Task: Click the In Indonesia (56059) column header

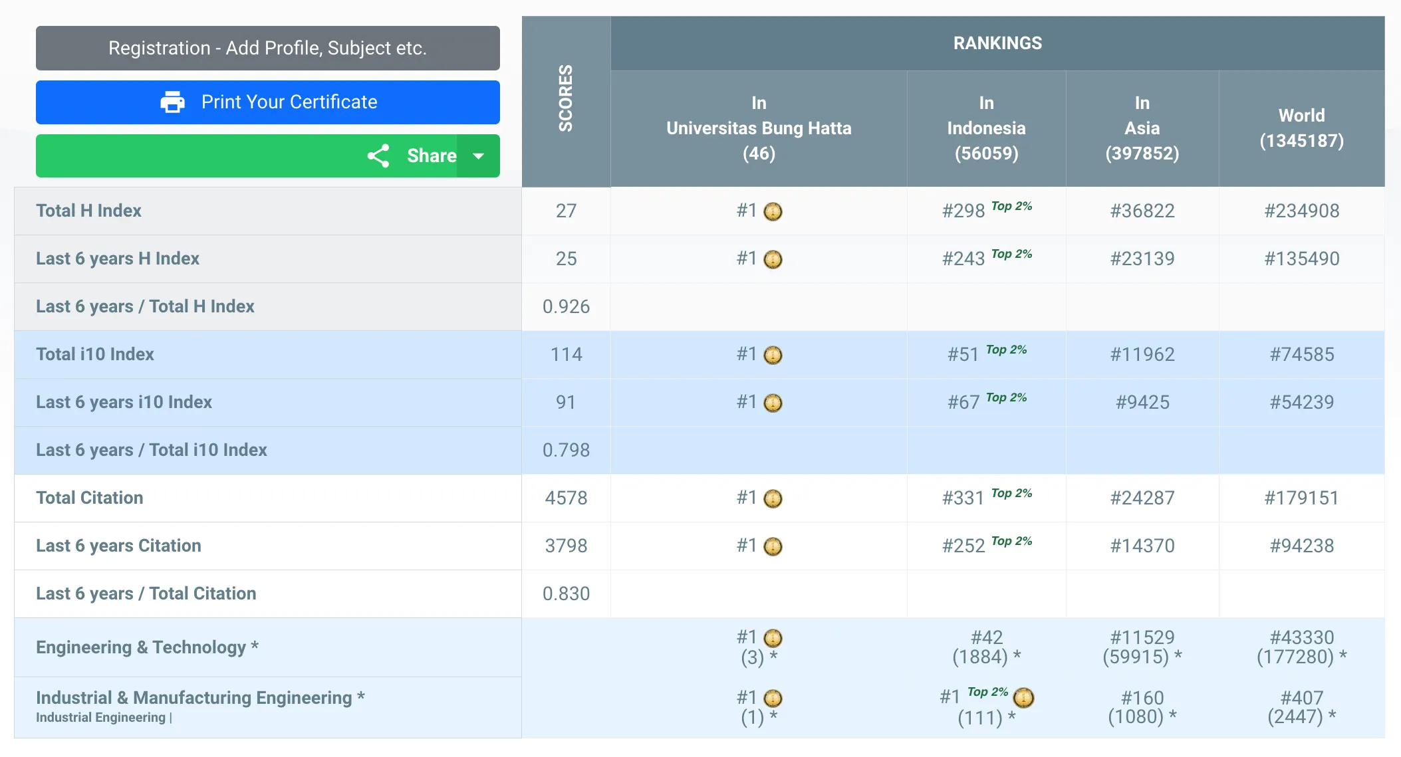Action: pyautogui.click(x=986, y=128)
